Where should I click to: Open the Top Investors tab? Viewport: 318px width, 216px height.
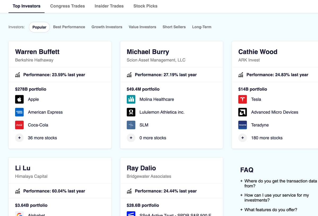coord(26,6)
